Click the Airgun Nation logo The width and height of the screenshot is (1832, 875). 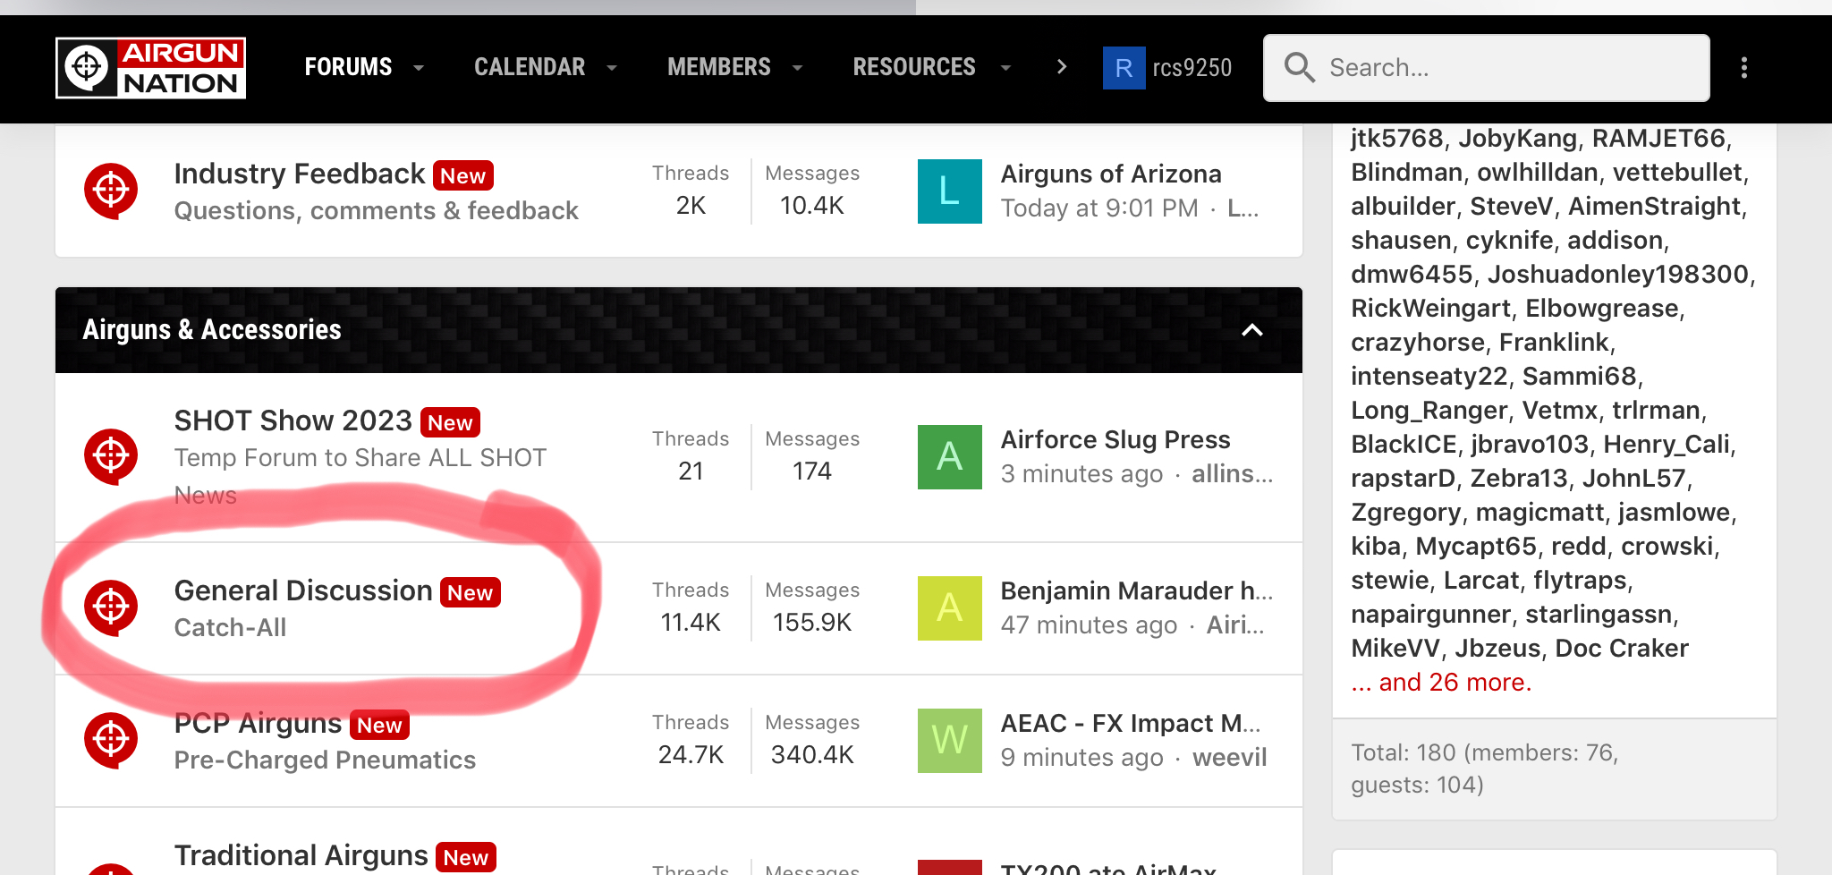[150, 68]
